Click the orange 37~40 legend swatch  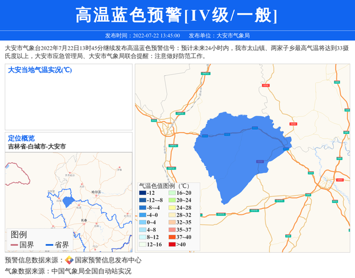point(172,237)
